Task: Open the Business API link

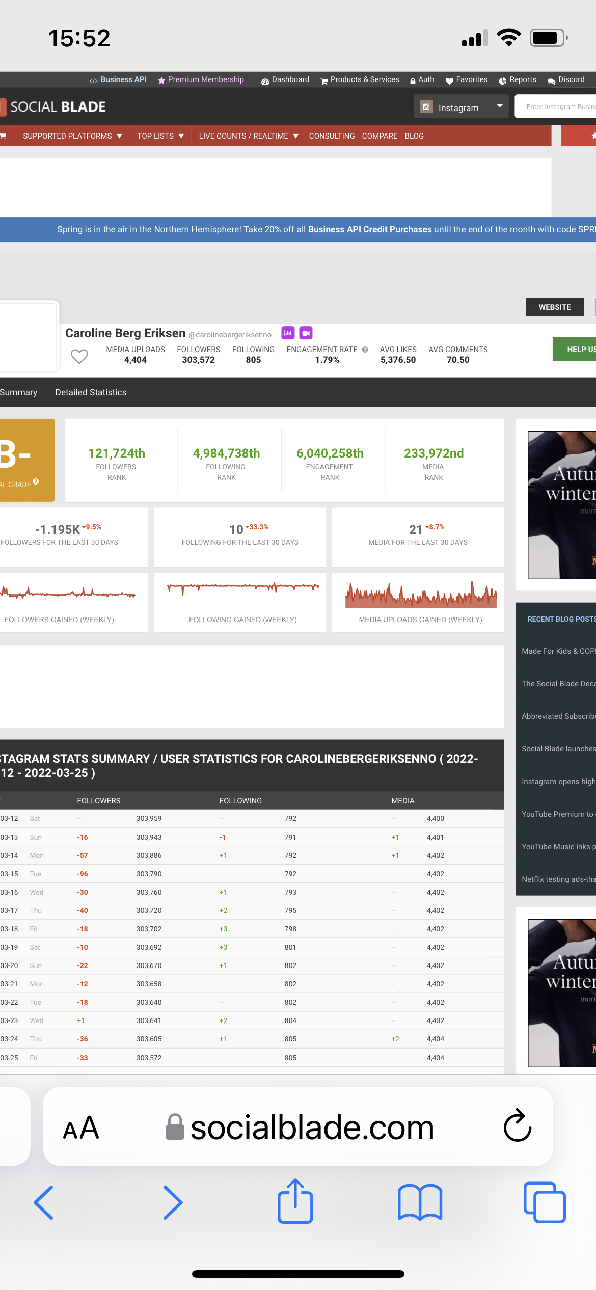Action: [118, 79]
